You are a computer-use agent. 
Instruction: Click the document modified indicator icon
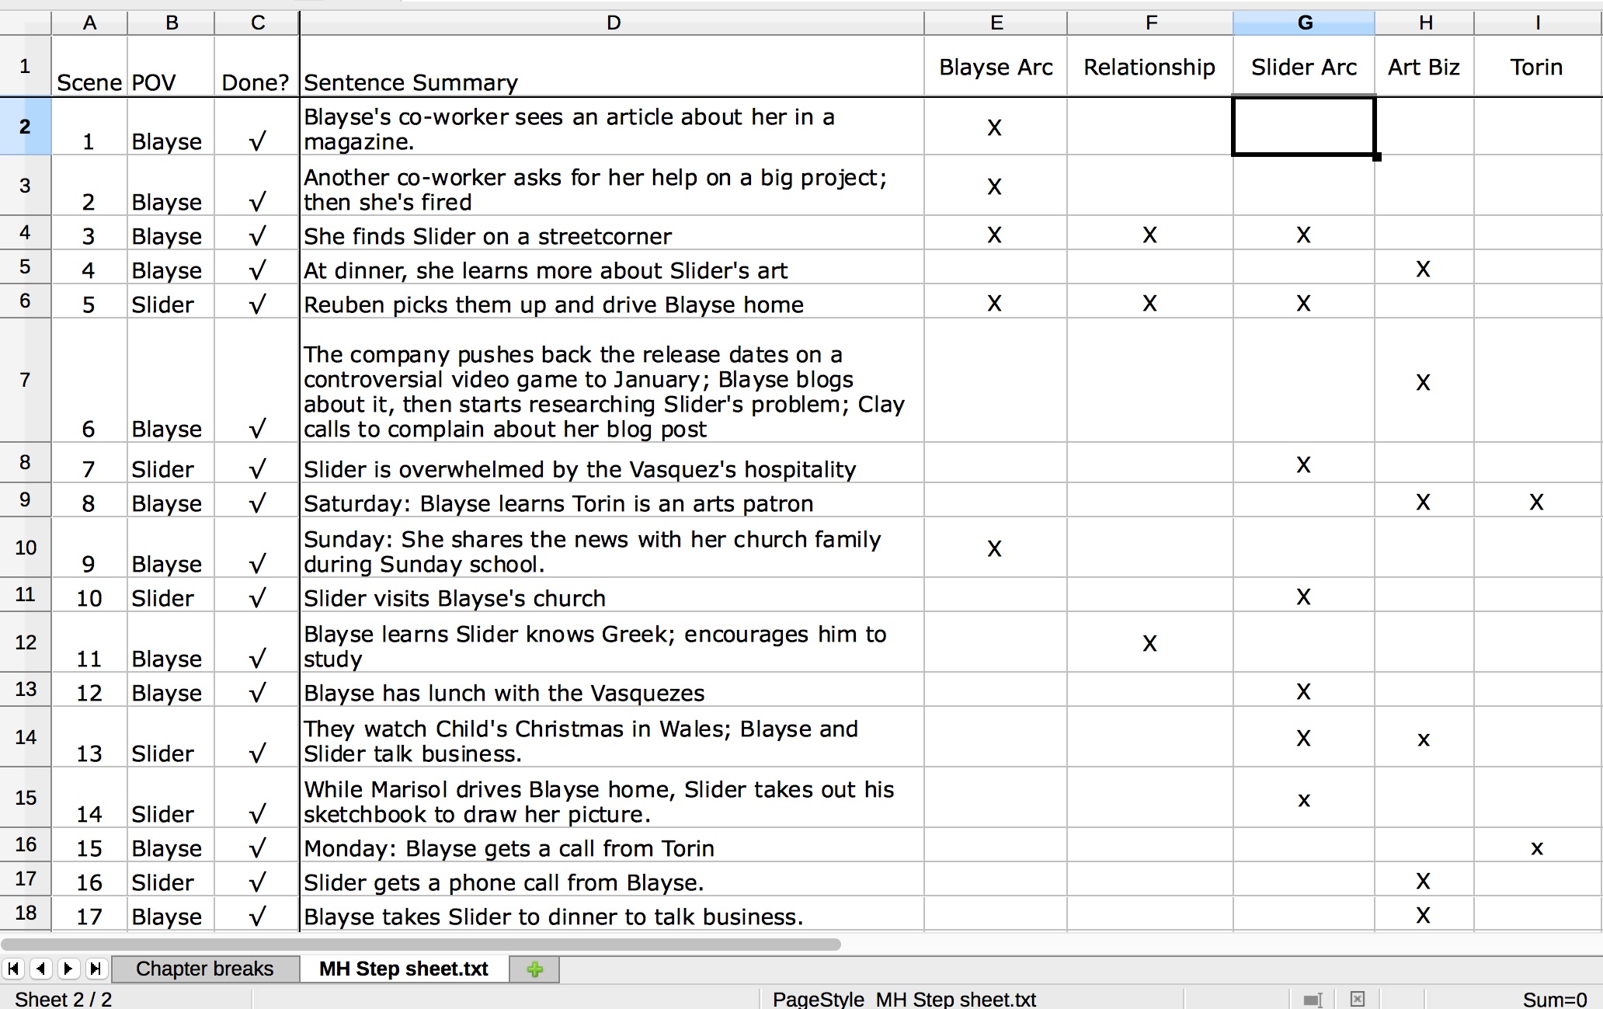[1357, 999]
